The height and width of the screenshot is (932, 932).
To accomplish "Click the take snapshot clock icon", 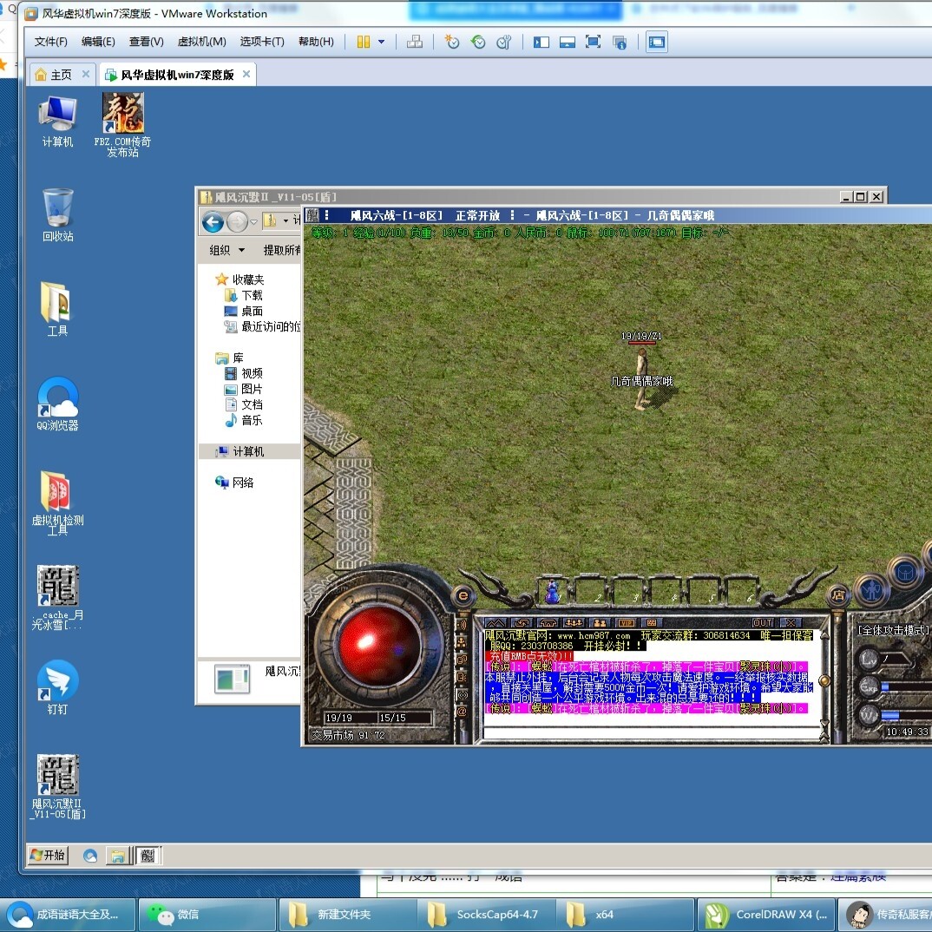I will tap(452, 43).
